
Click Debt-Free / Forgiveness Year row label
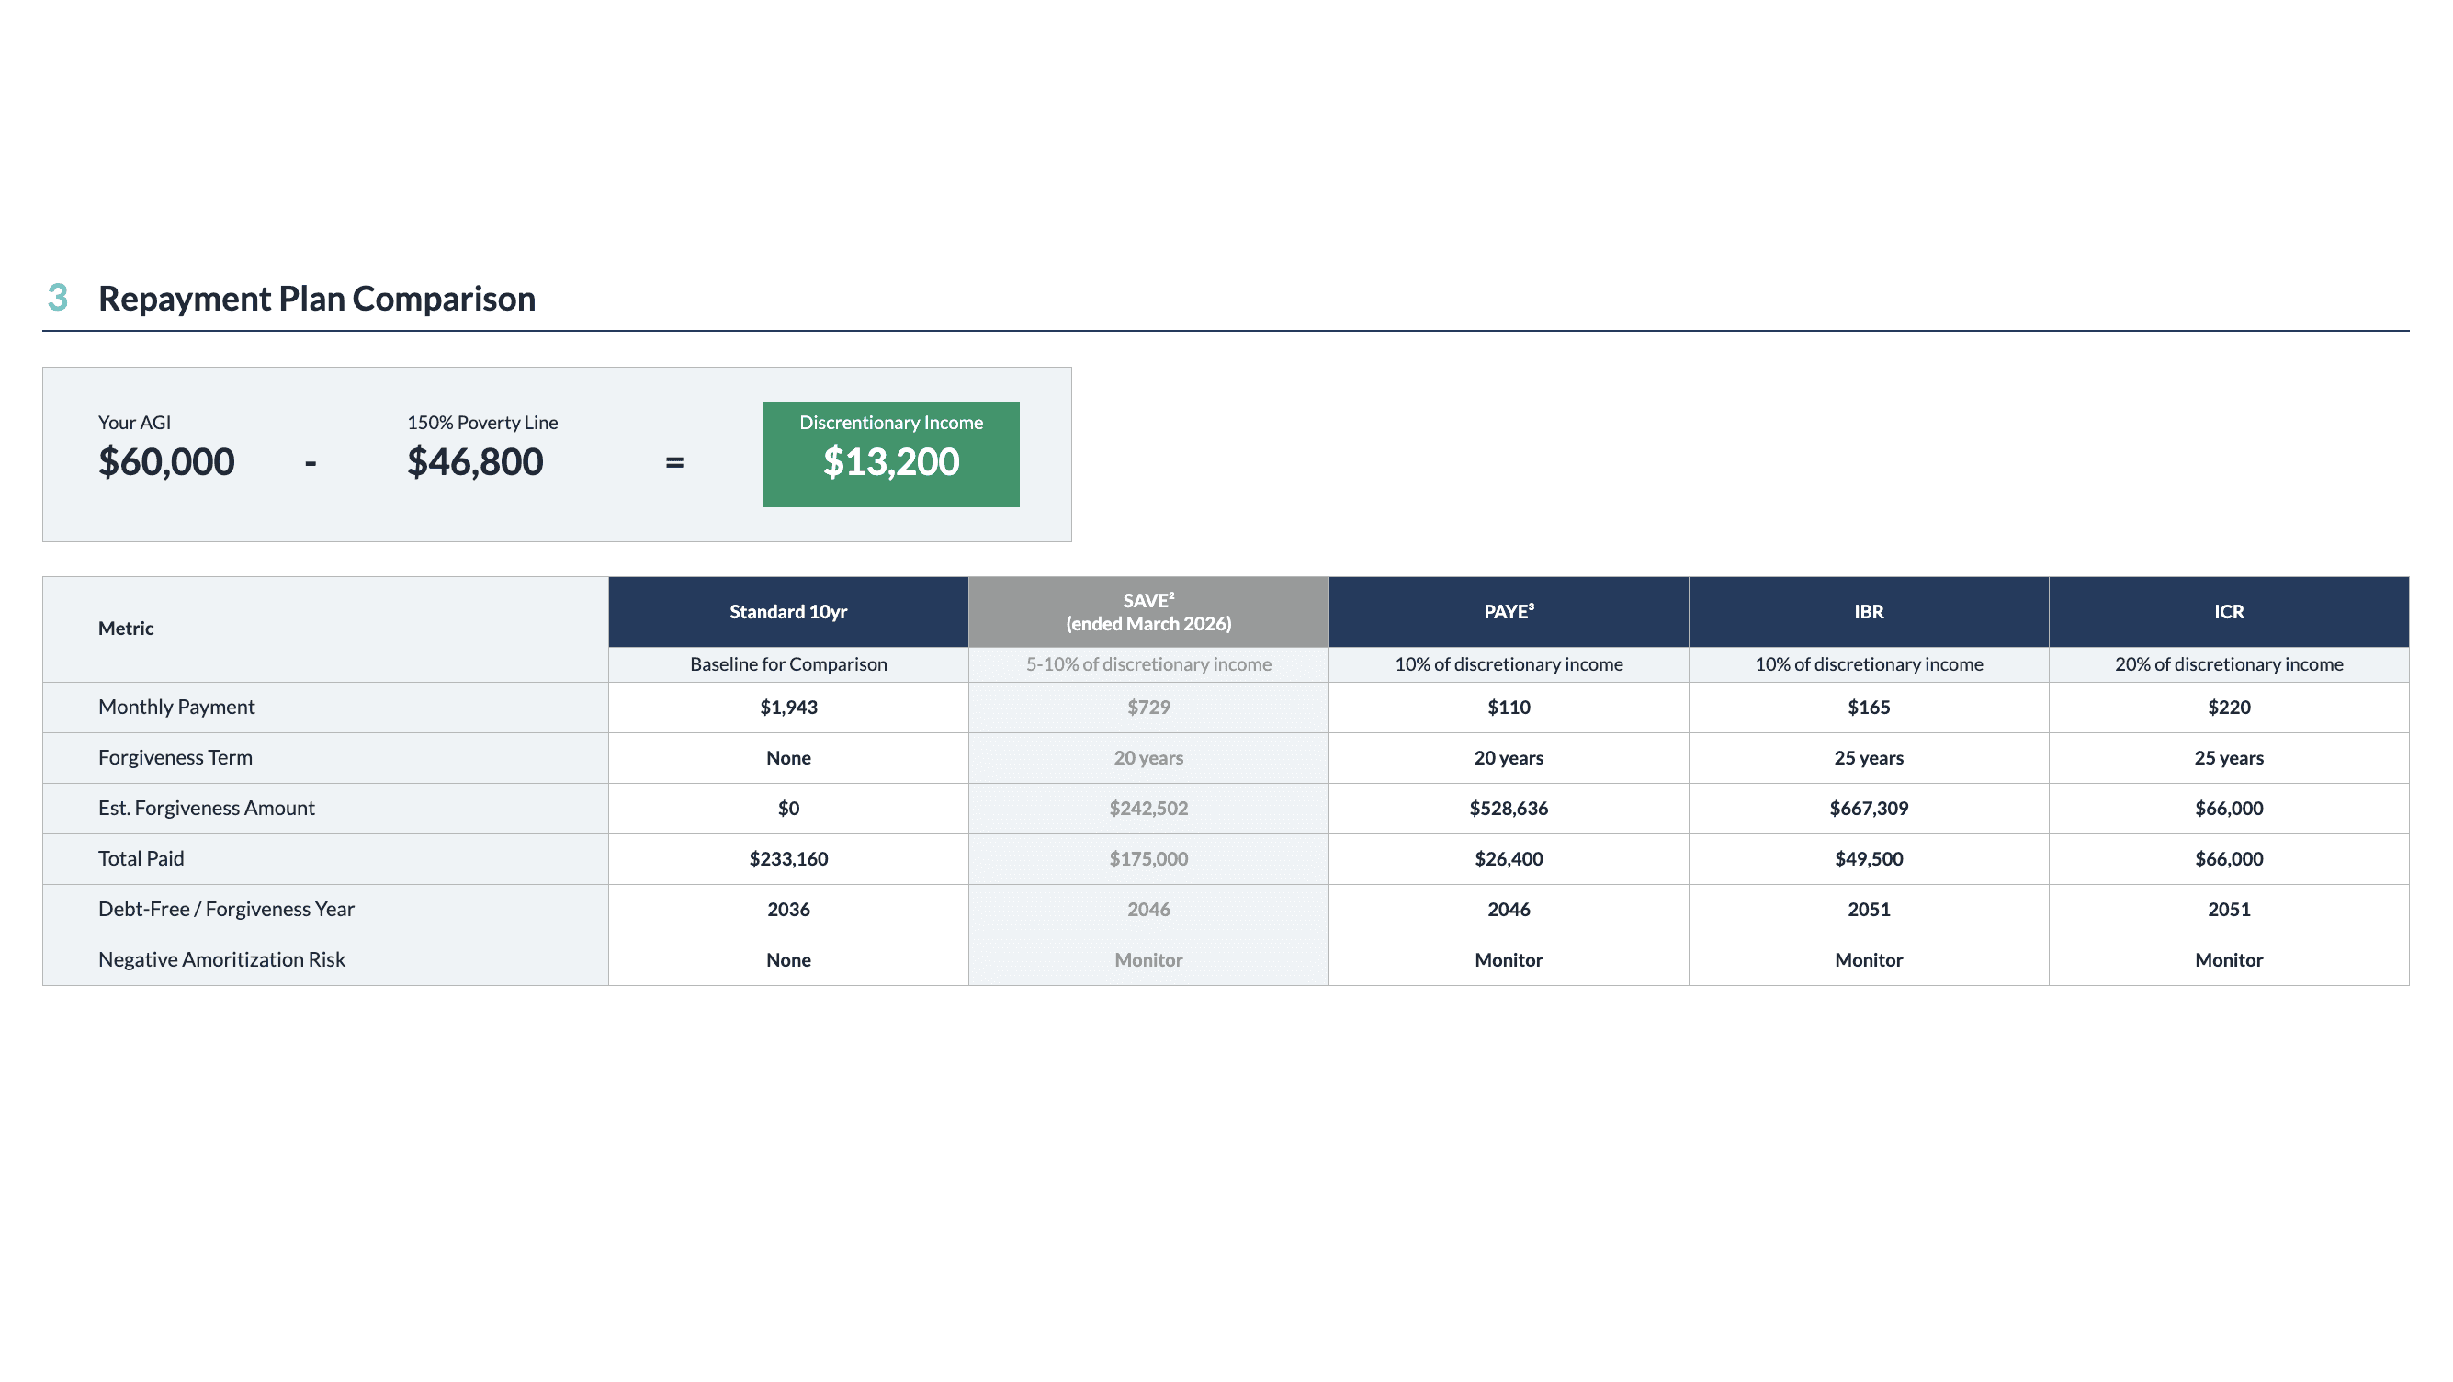226,909
